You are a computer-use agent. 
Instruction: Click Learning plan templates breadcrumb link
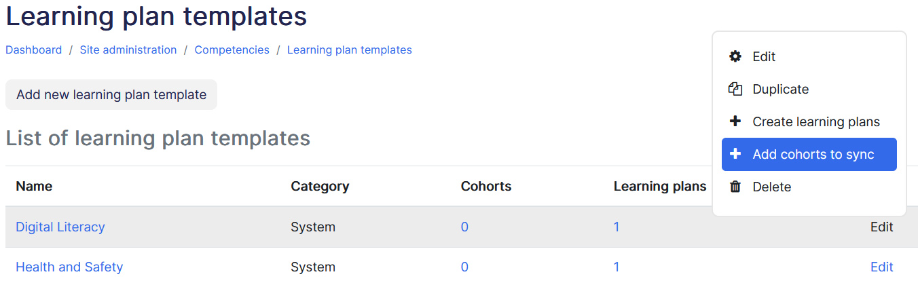(x=349, y=50)
